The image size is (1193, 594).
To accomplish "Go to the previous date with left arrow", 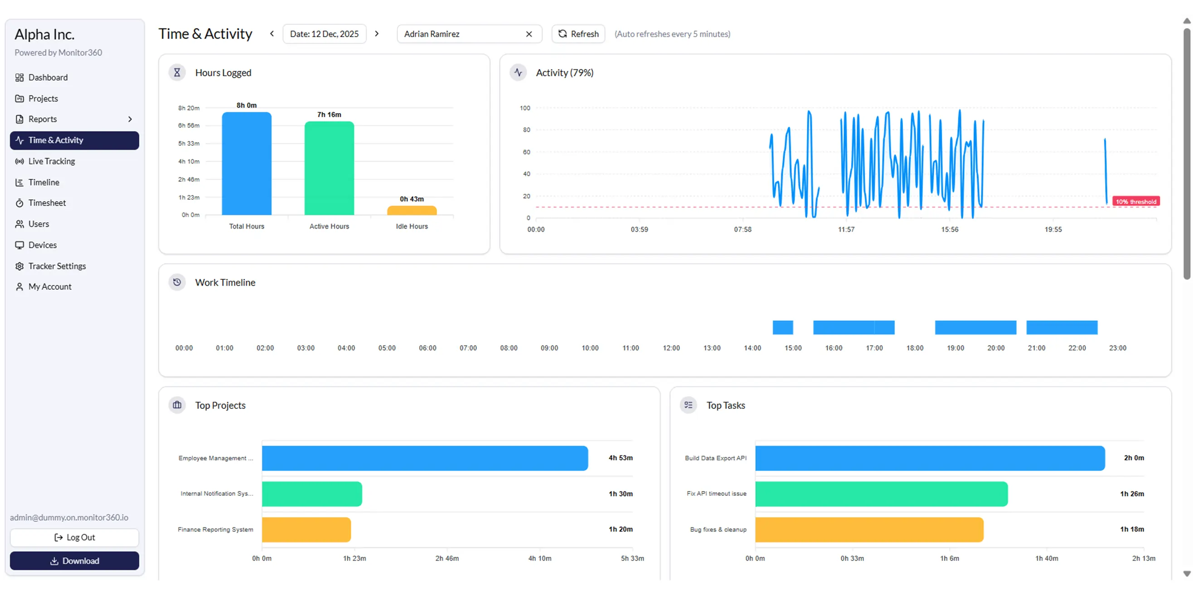I will [x=272, y=34].
